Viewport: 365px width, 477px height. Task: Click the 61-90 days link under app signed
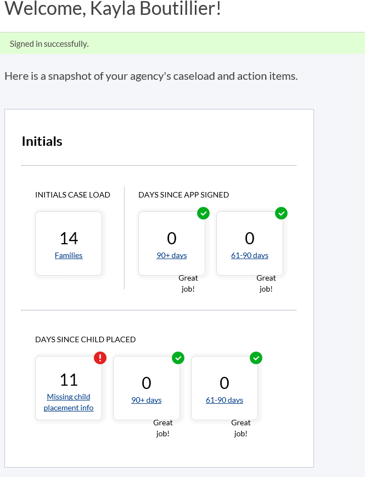click(x=249, y=255)
